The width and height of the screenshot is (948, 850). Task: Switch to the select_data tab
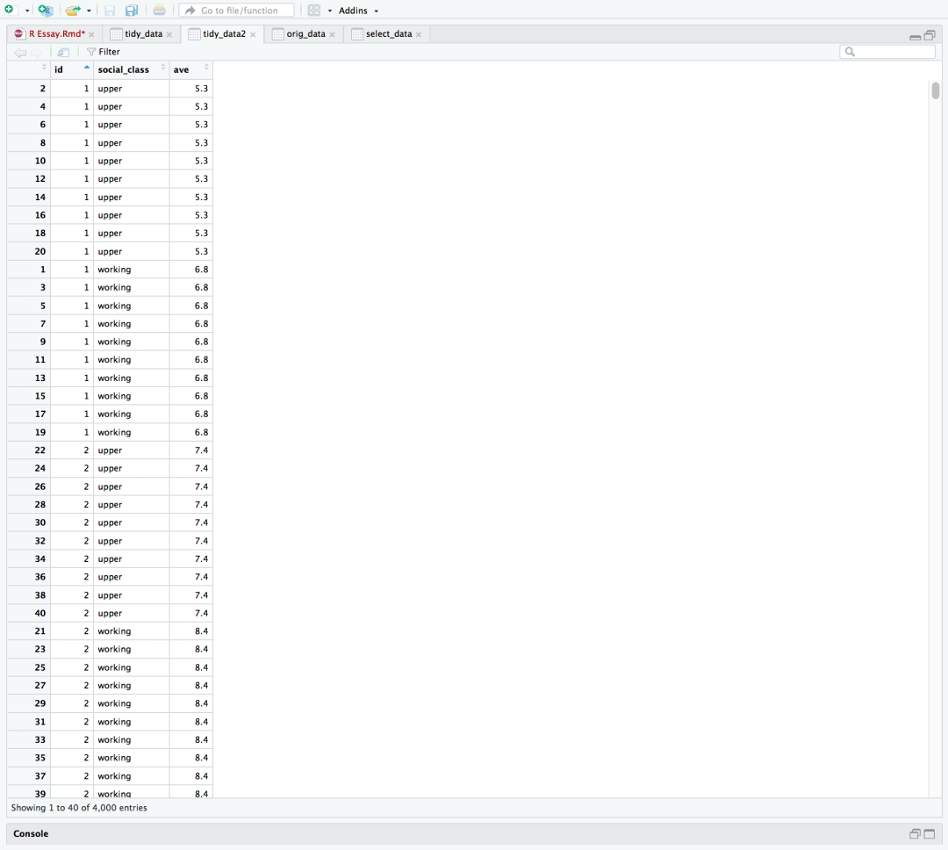tap(389, 34)
